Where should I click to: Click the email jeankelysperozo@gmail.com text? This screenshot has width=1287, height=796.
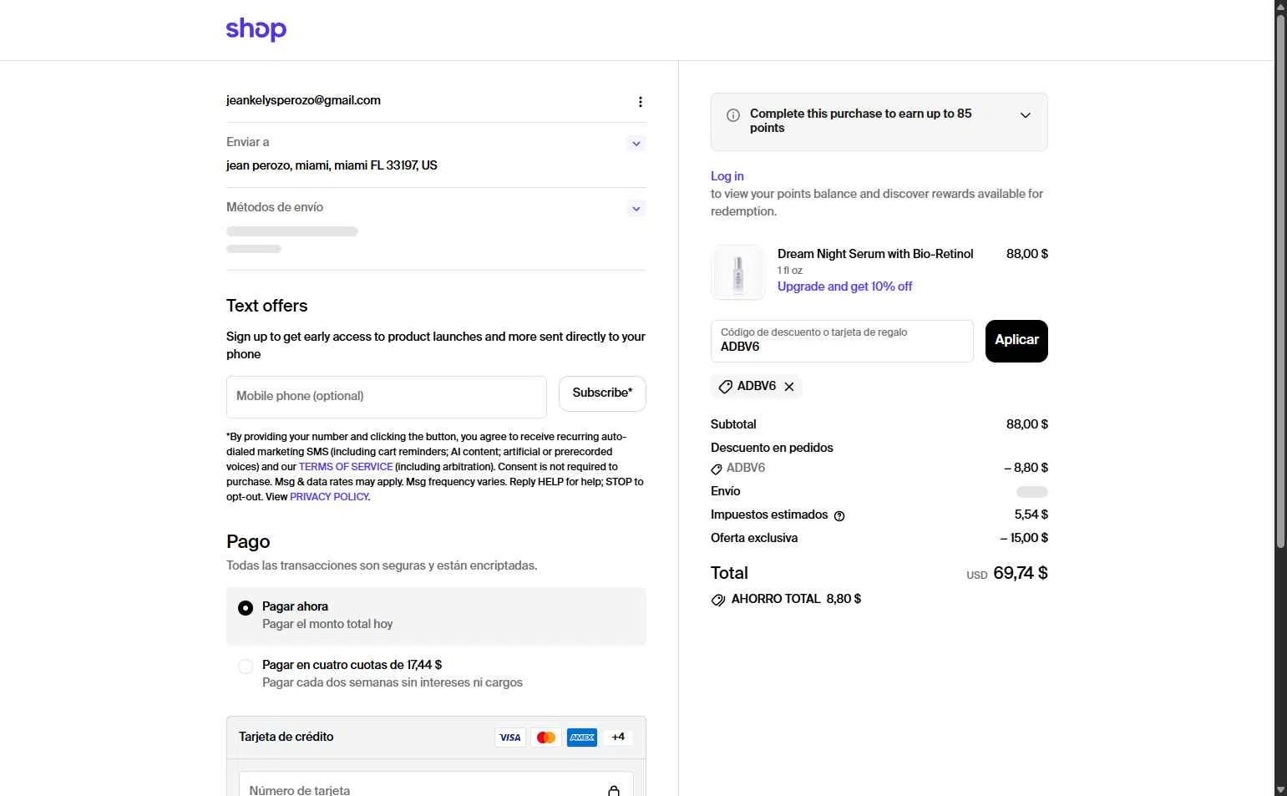[303, 100]
